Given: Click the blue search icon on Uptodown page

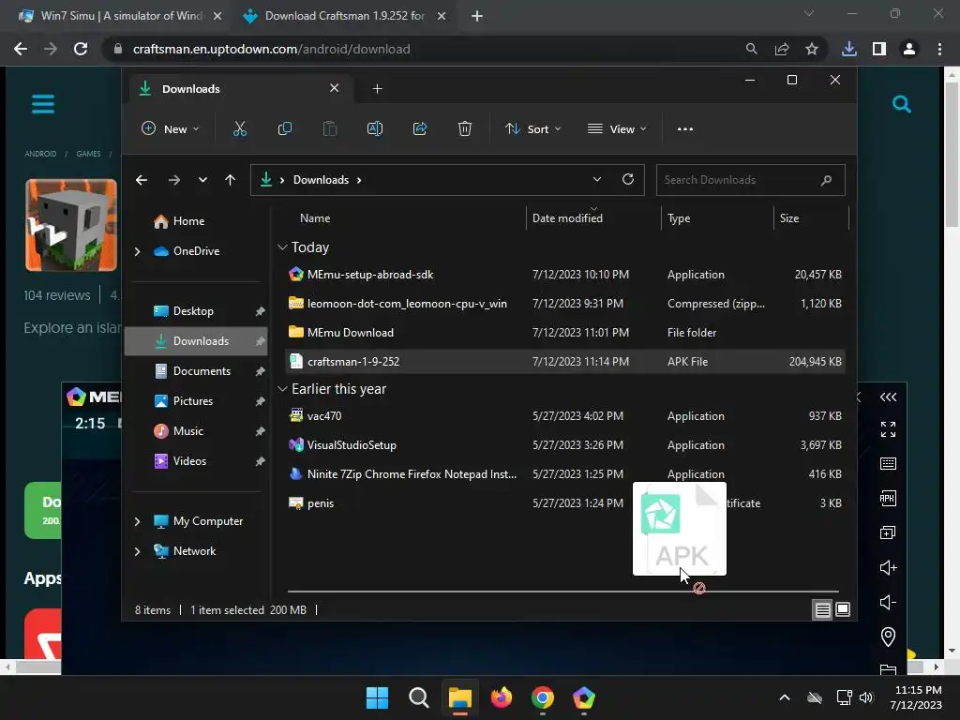Looking at the screenshot, I should (902, 104).
